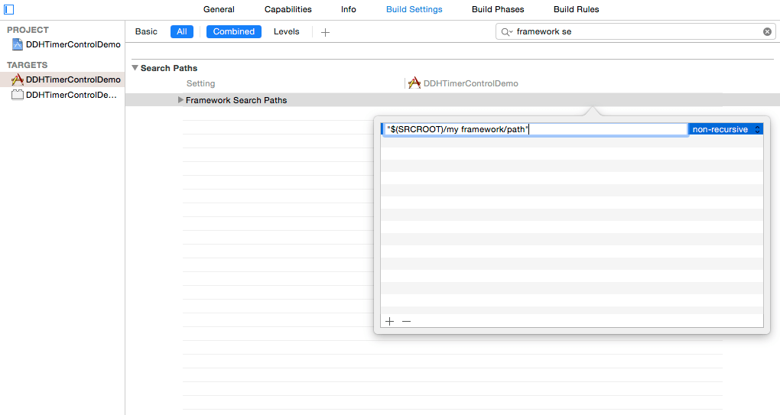Viewport: 780px width, 415px height.
Task: Go to the Build Phases tab
Action: [498, 9]
